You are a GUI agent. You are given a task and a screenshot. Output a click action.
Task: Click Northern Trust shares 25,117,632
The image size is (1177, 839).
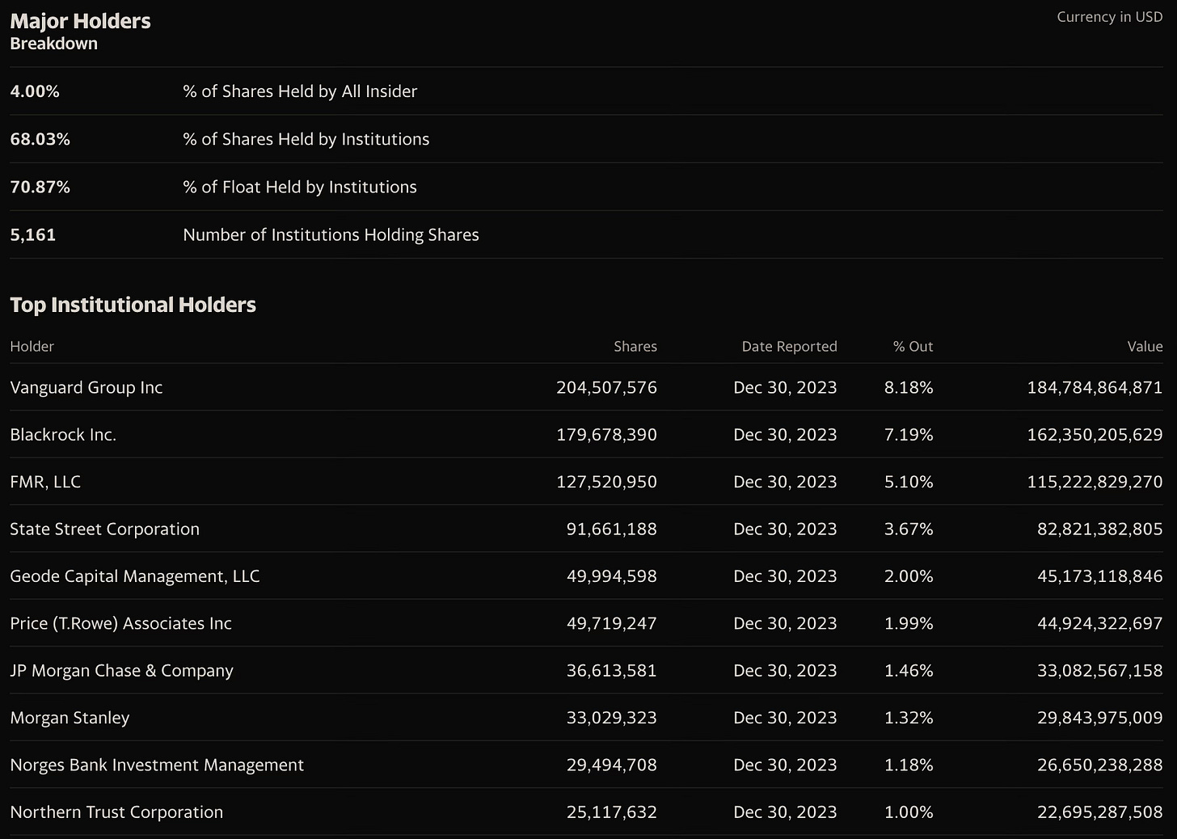click(x=611, y=812)
